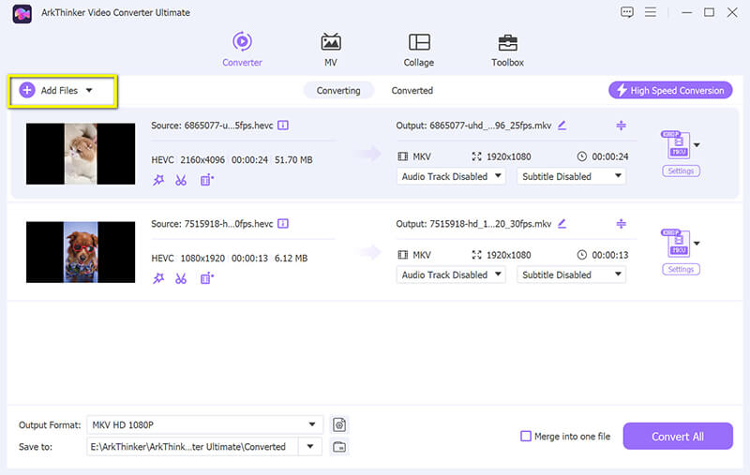Minimize the ArkThinker window
Image resolution: width=750 pixels, height=475 pixels.
point(687,12)
